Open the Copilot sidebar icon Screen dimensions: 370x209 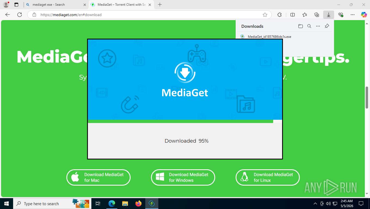pyautogui.click(x=364, y=15)
